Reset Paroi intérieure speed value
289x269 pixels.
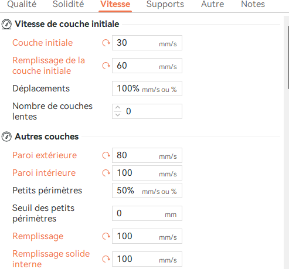[106, 173]
